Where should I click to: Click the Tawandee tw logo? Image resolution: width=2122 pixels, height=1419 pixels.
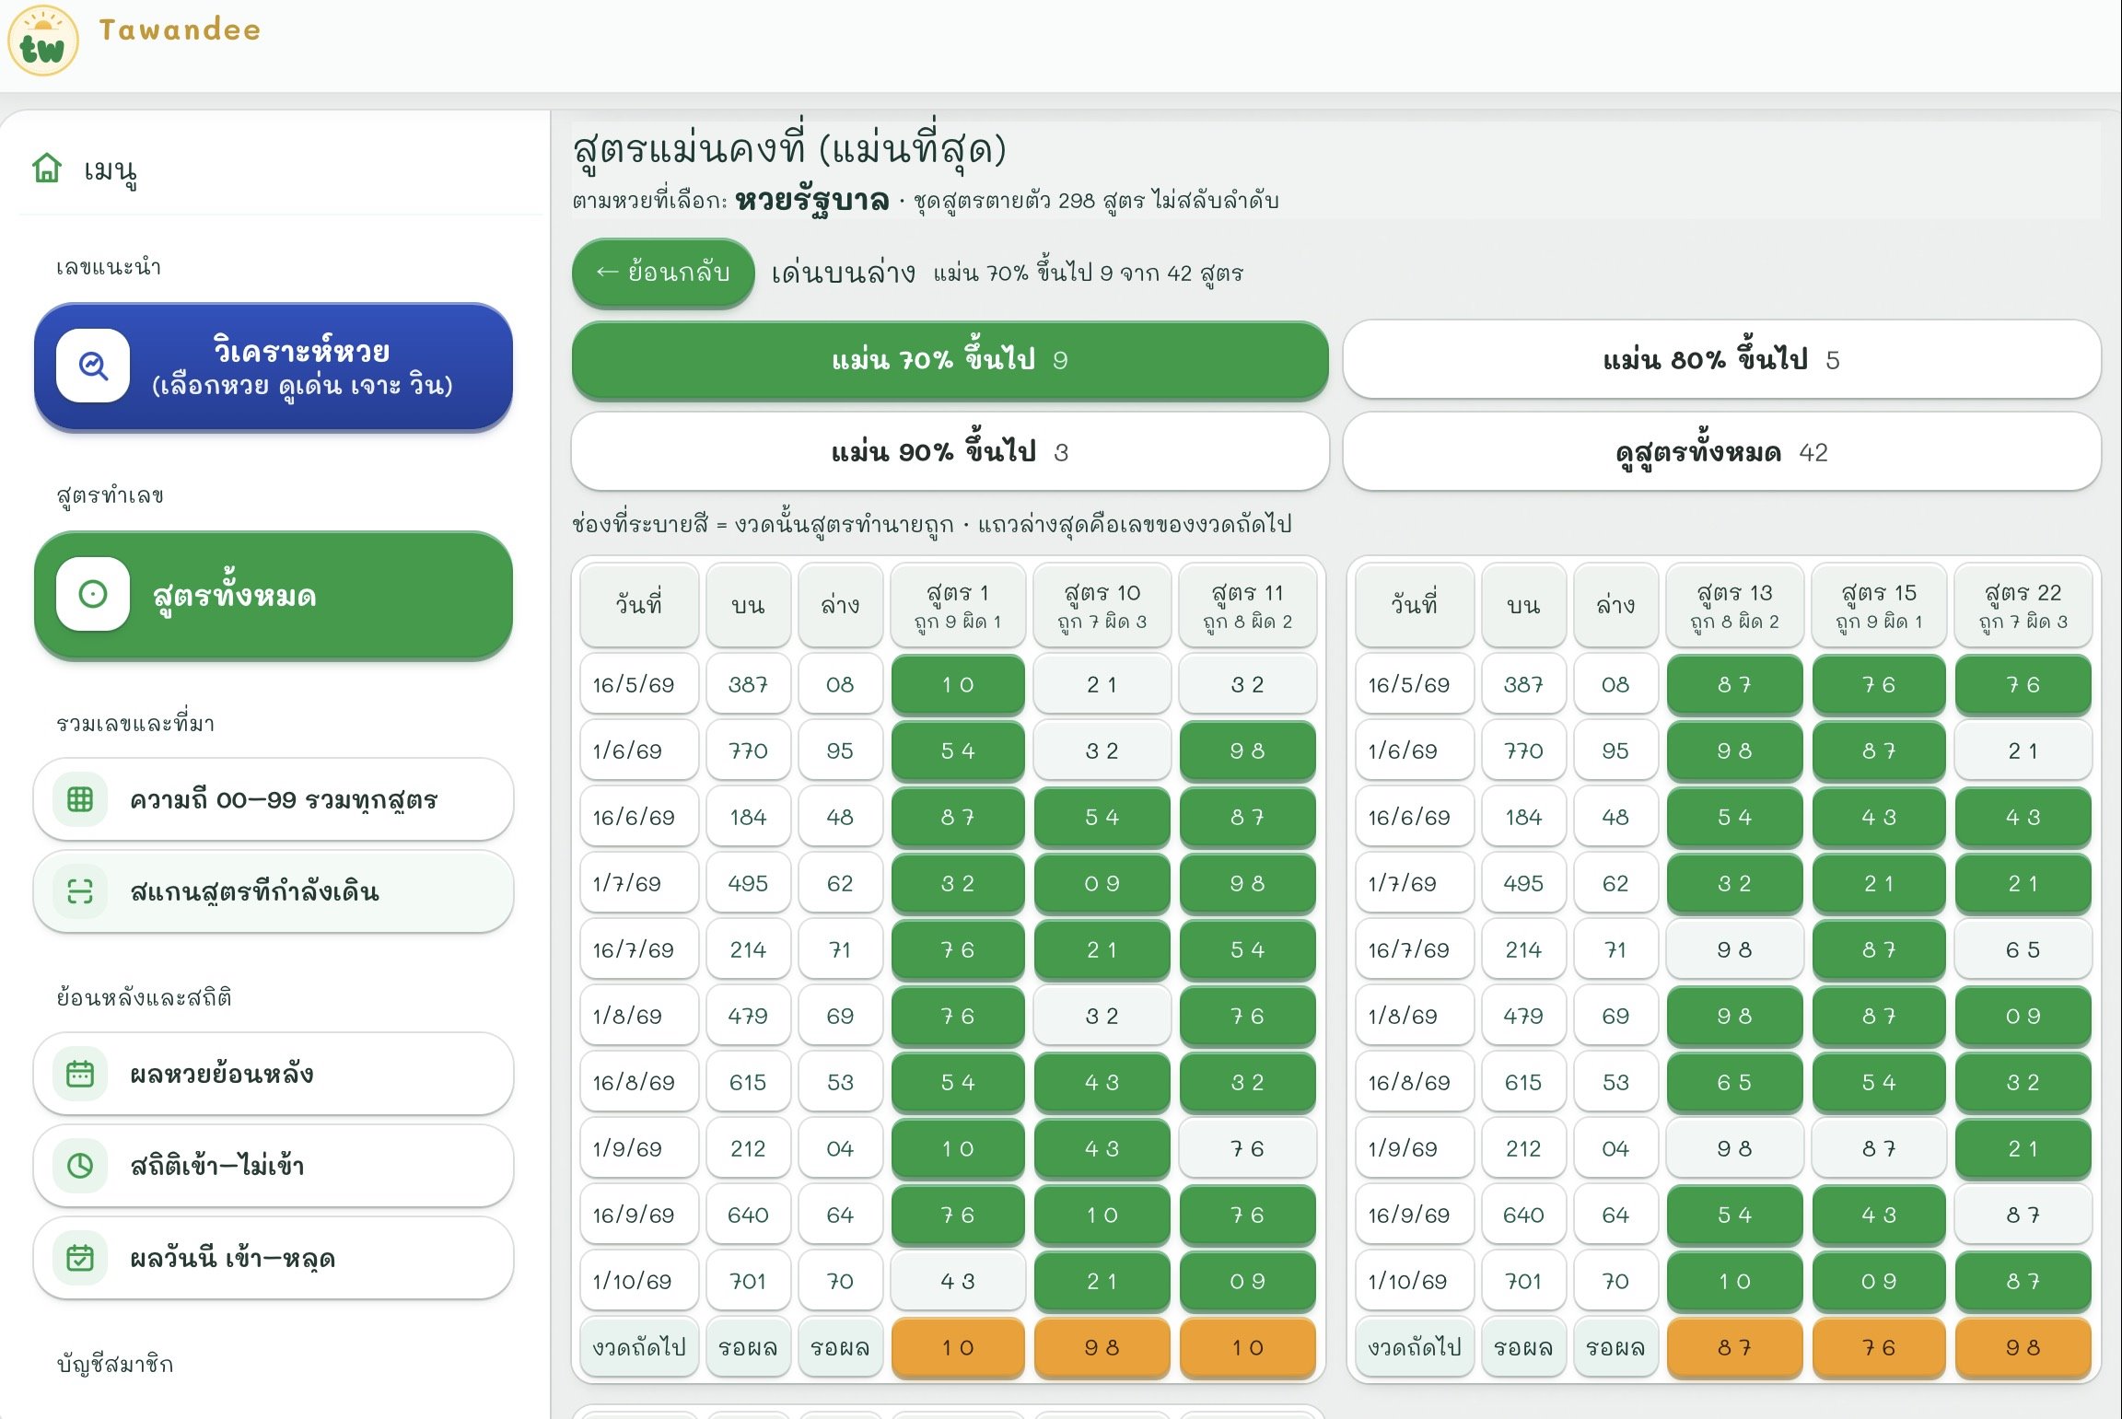click(43, 42)
